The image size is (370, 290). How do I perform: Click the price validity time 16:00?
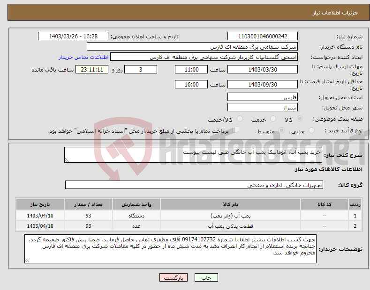tap(191, 84)
